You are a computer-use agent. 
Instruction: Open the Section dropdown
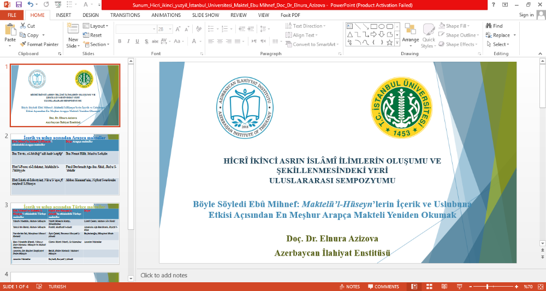click(96, 44)
